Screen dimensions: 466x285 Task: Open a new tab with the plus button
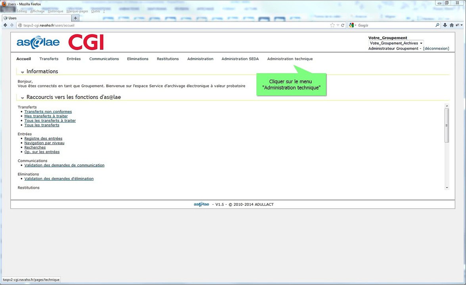[x=76, y=18]
